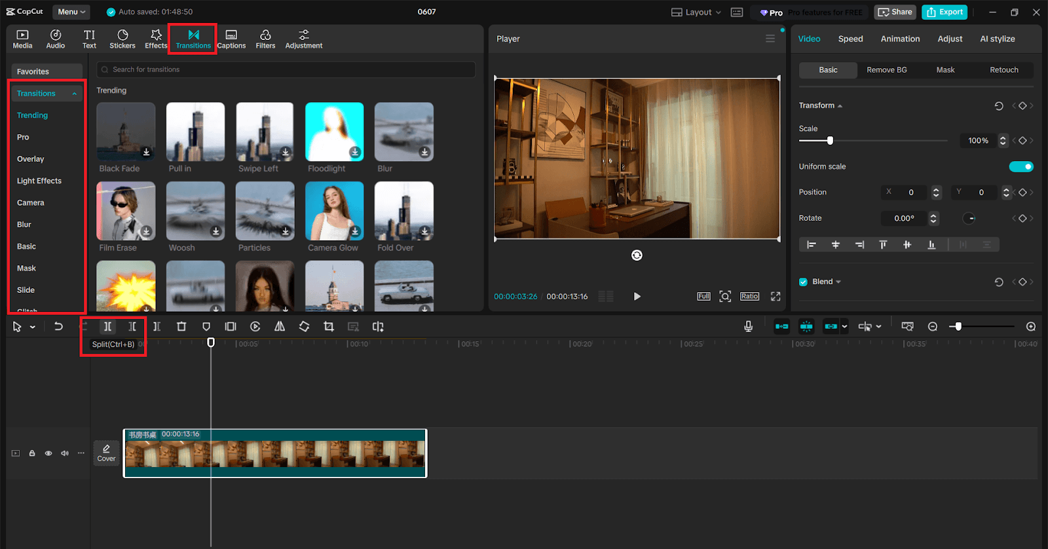Reset Transform settings with the reset arrow
Image resolution: width=1048 pixels, height=549 pixels.
999,105
